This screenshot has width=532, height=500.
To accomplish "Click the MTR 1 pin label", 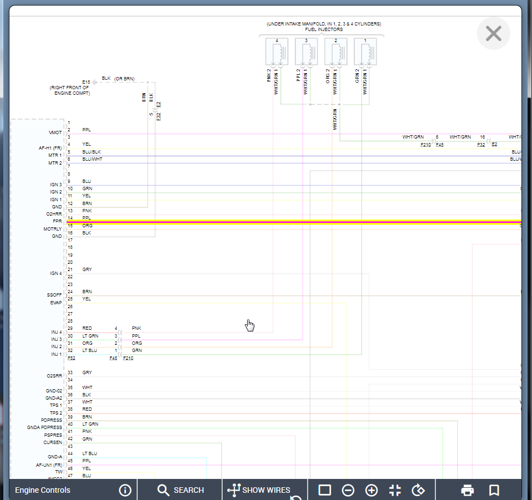I will (55, 155).
